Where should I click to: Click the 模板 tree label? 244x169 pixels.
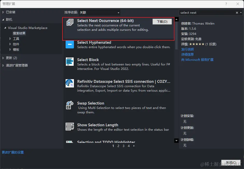[x=16, y=49]
